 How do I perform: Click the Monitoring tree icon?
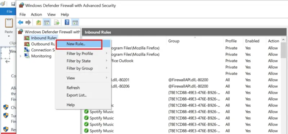click(x=27, y=56)
